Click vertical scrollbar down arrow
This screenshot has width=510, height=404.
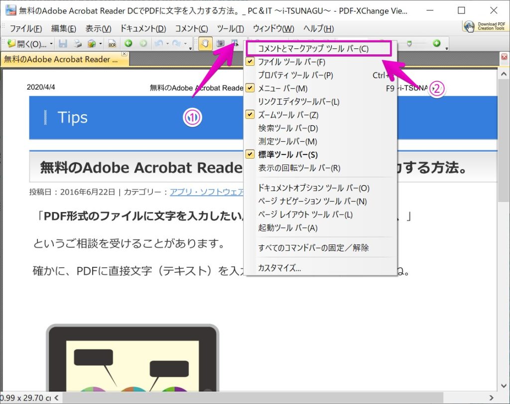(x=504, y=386)
